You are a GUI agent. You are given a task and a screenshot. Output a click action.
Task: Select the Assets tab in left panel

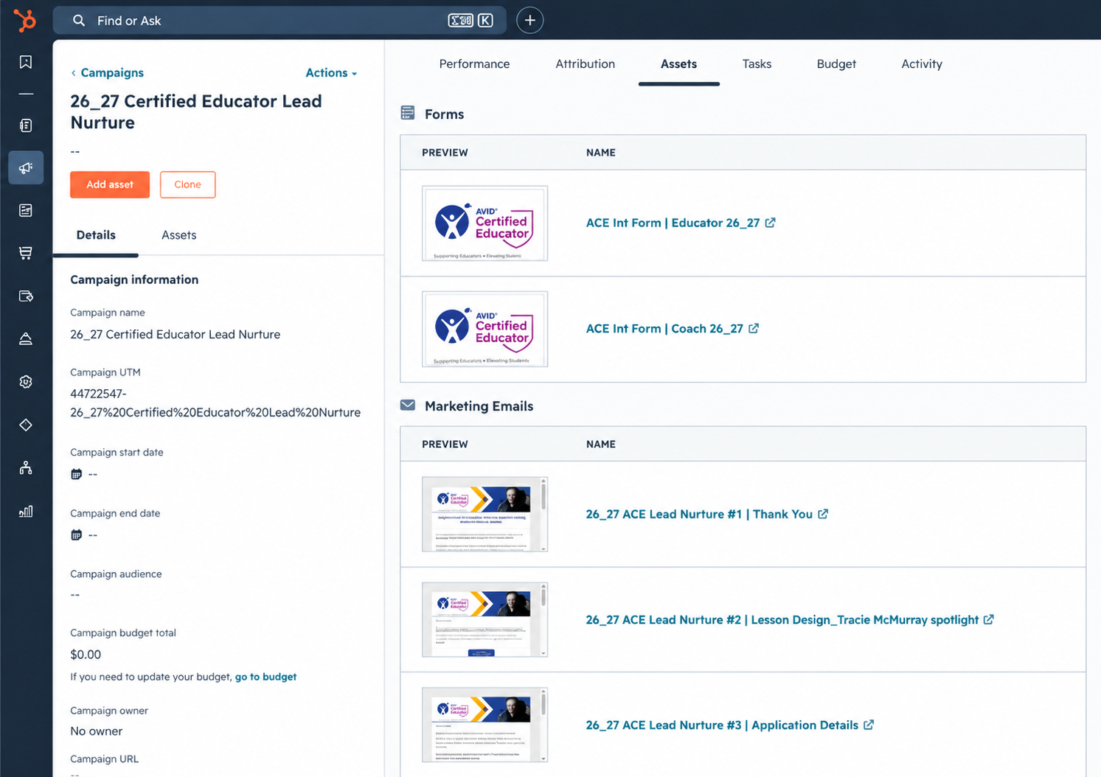179,235
